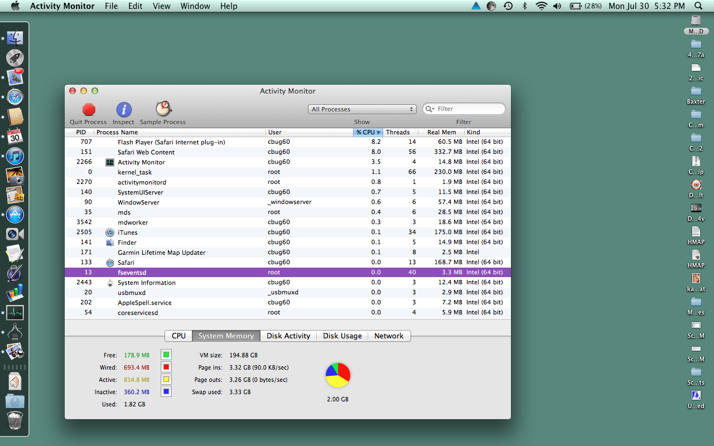The image size is (714, 446).
Task: Open the File menu
Action: tap(112, 6)
